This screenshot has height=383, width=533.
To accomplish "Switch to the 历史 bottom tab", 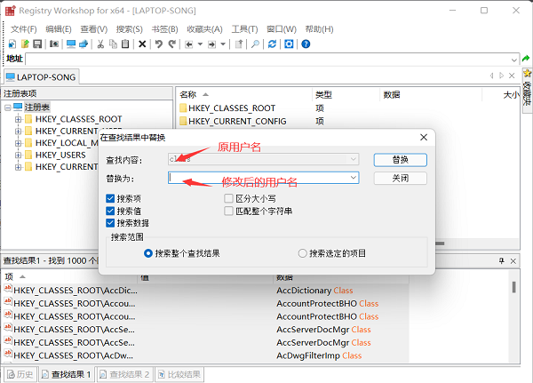I will 20,374.
